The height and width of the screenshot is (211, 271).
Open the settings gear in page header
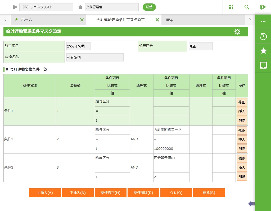pyautogui.click(x=237, y=32)
